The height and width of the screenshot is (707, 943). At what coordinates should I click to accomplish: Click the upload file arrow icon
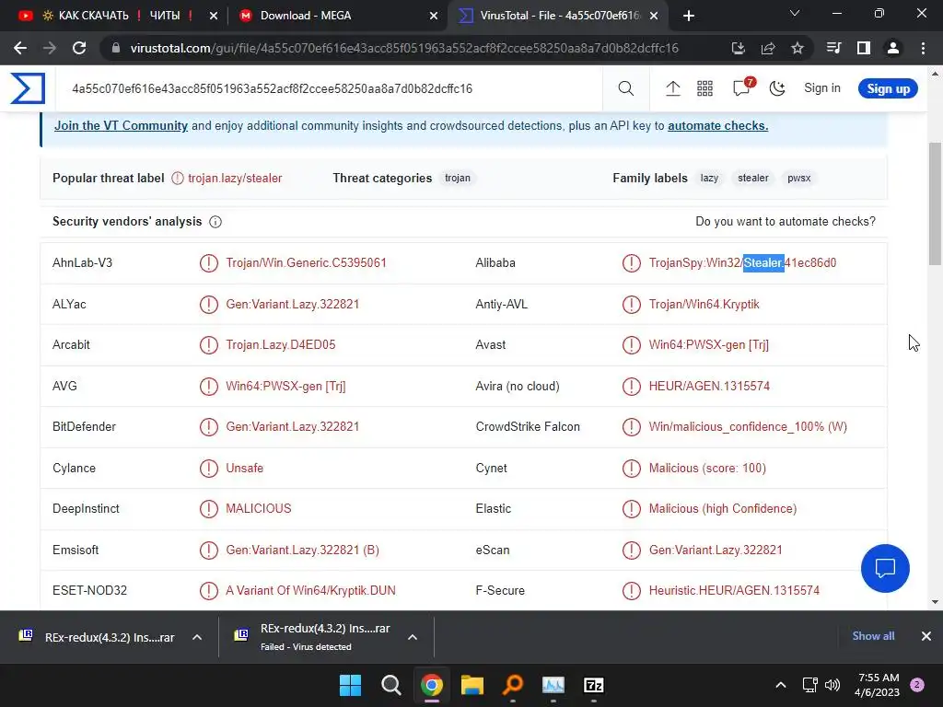pyautogui.click(x=672, y=88)
